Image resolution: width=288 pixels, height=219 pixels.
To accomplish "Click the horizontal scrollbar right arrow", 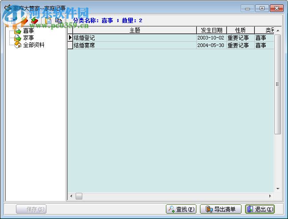I will click(270, 196).
